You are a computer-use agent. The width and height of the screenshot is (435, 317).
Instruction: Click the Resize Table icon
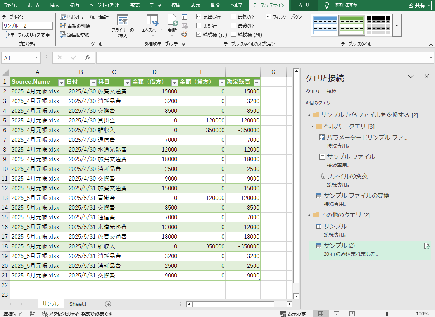point(6,35)
